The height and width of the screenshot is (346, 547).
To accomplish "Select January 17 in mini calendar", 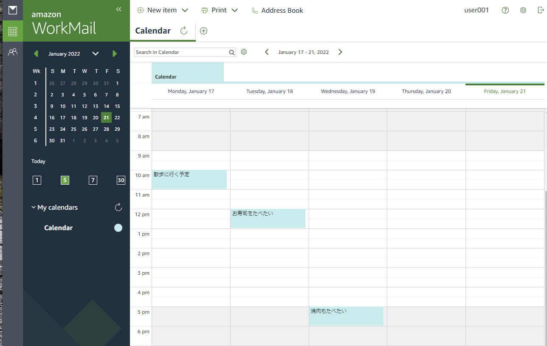I will click(x=63, y=118).
